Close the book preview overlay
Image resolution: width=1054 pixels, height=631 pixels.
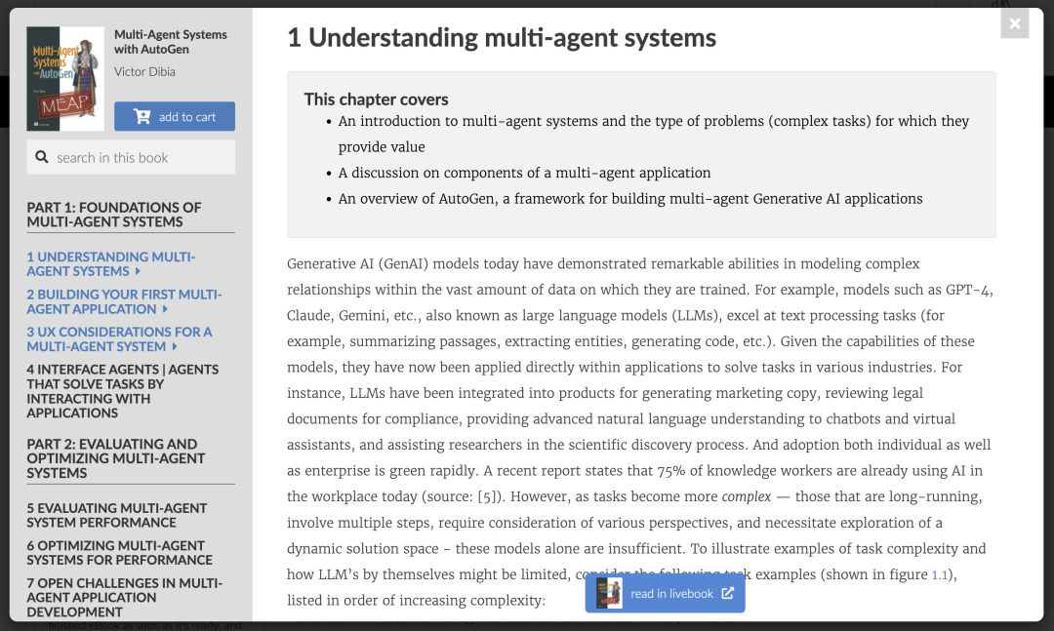(1014, 24)
